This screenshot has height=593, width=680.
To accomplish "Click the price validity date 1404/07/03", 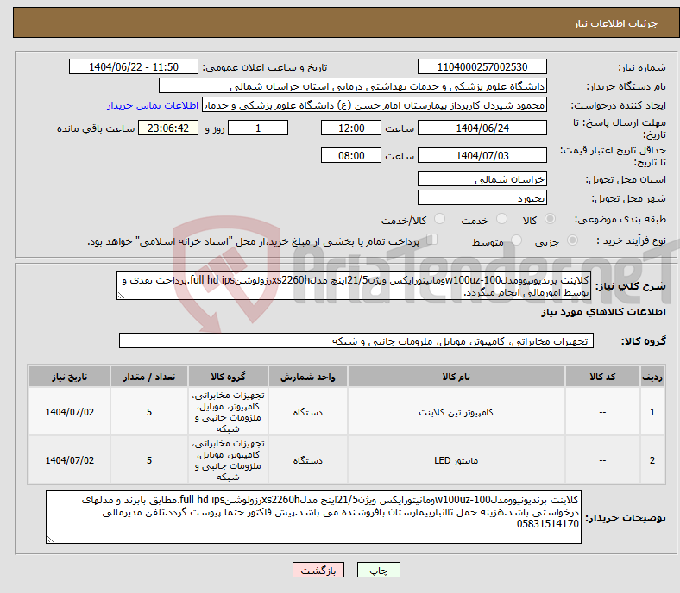I will 482,155.
